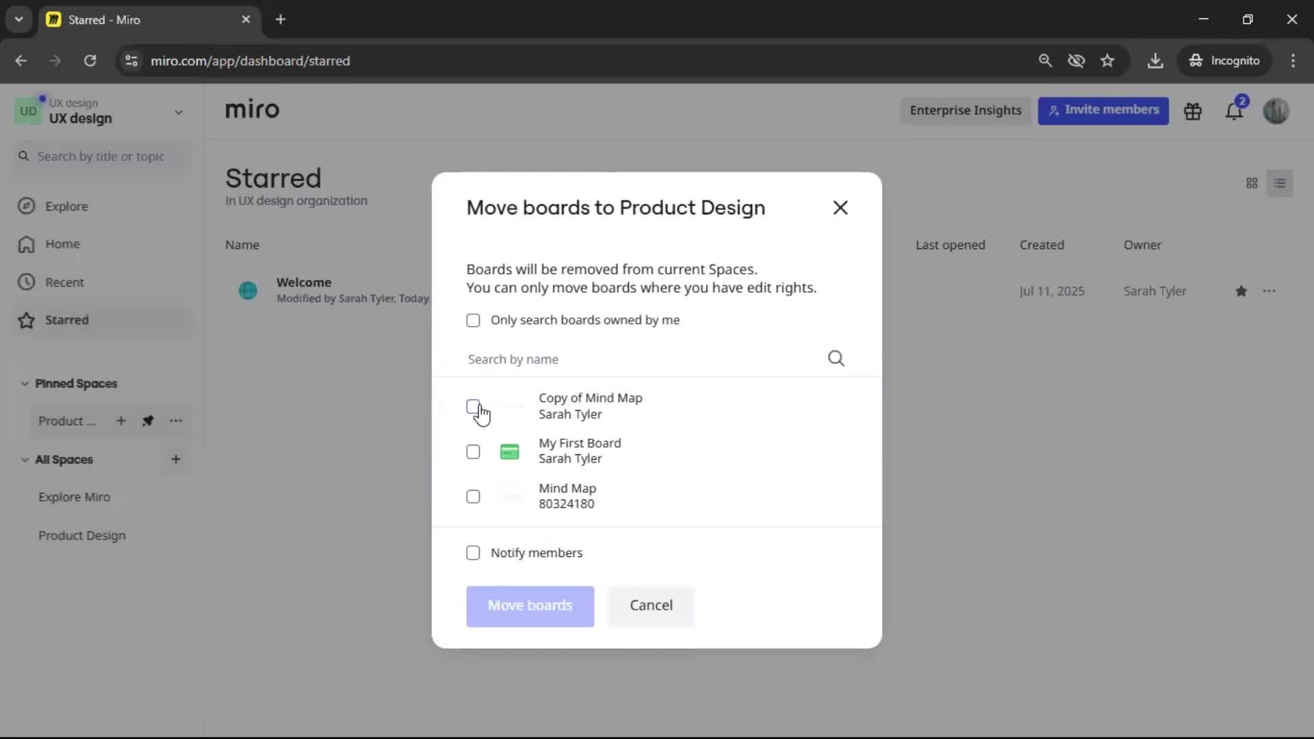Collapse the Pinned Spaces section
The height and width of the screenshot is (739, 1314).
click(x=25, y=384)
